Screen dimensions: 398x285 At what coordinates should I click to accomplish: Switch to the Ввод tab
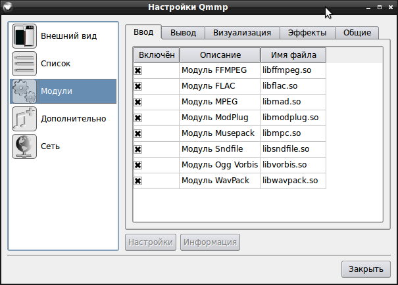pyautogui.click(x=143, y=32)
